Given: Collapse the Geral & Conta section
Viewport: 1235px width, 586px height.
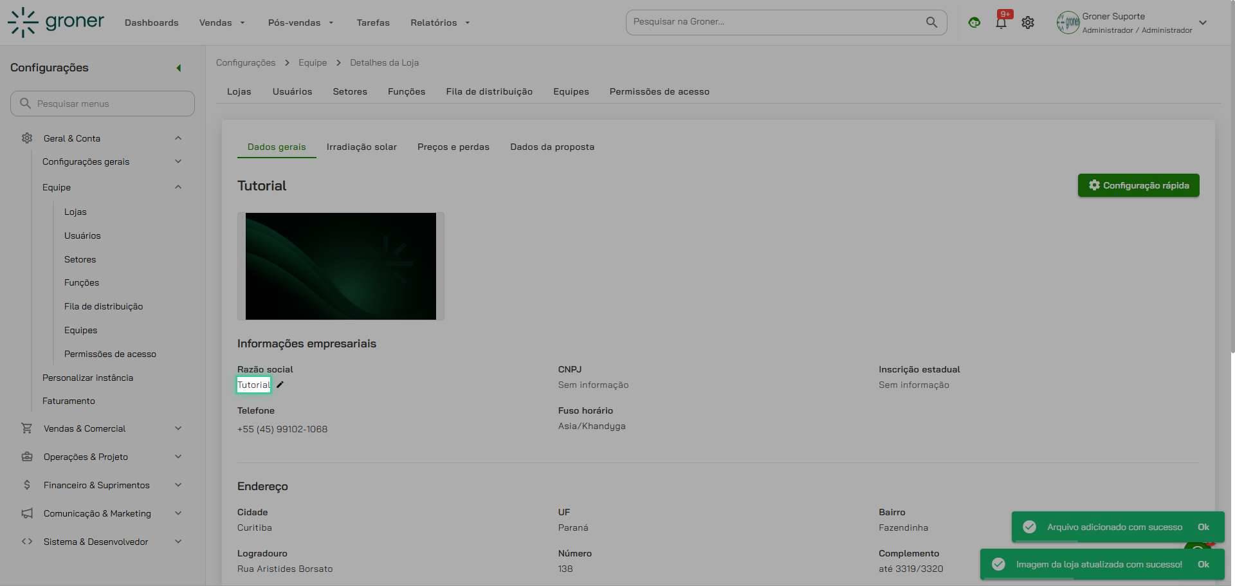Looking at the screenshot, I should pos(178,138).
